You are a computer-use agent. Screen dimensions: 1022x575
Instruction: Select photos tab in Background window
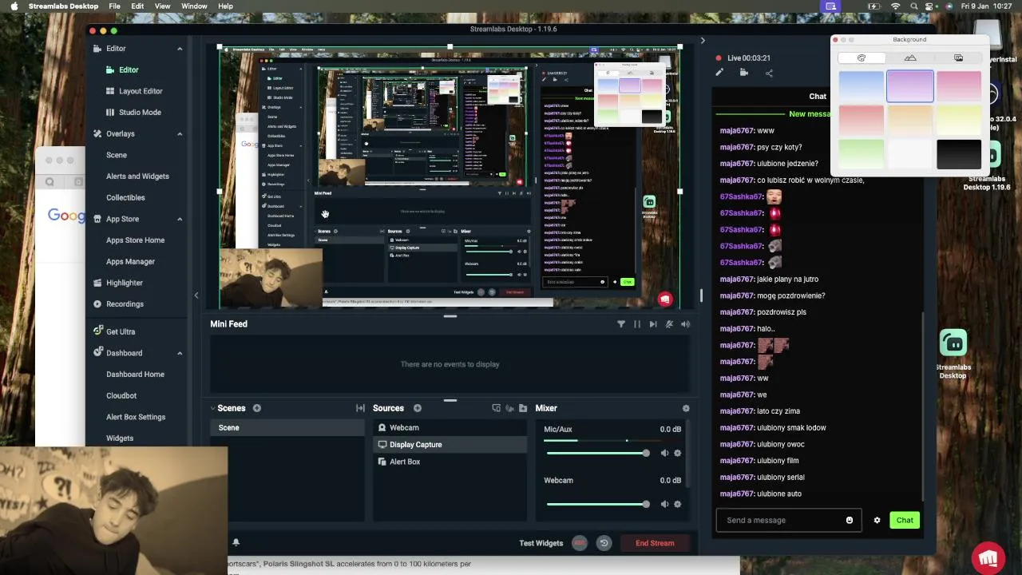958,58
